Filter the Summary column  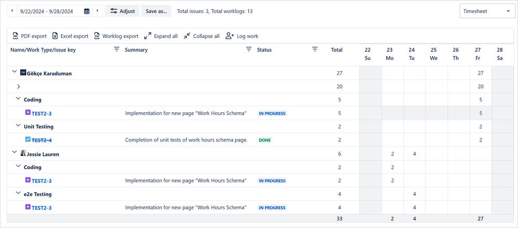(249, 50)
